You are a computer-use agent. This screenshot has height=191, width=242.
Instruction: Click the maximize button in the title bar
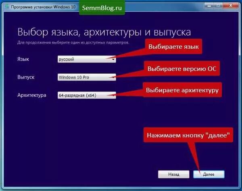coord(219,6)
